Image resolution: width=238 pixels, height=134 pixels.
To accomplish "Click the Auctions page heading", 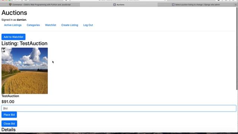I will point(14,13).
